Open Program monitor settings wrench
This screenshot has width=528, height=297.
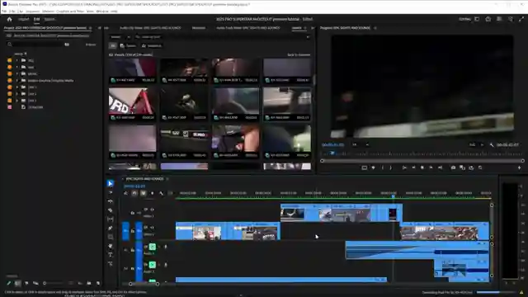[x=492, y=145]
